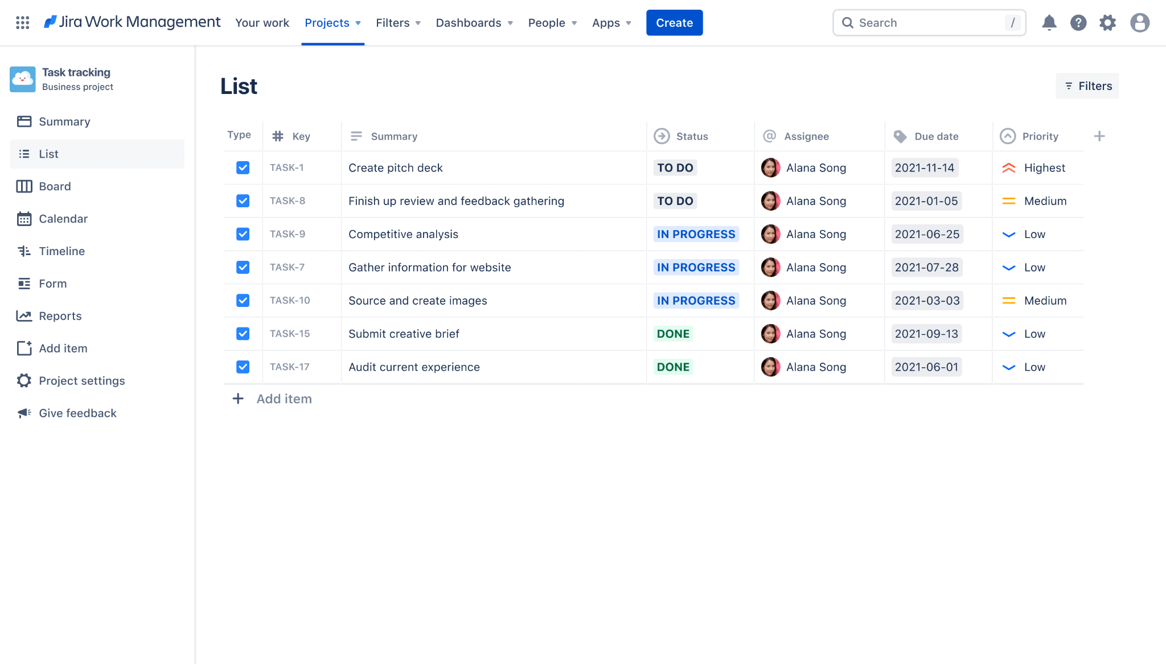The width and height of the screenshot is (1166, 664).
Task: Click the Add item sidebar icon
Action: point(24,347)
